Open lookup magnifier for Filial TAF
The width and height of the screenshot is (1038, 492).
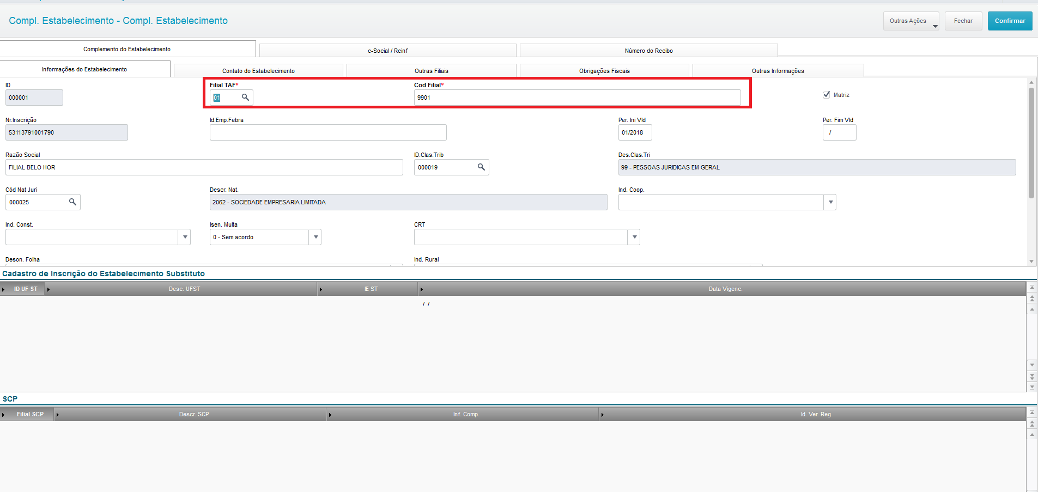[245, 98]
